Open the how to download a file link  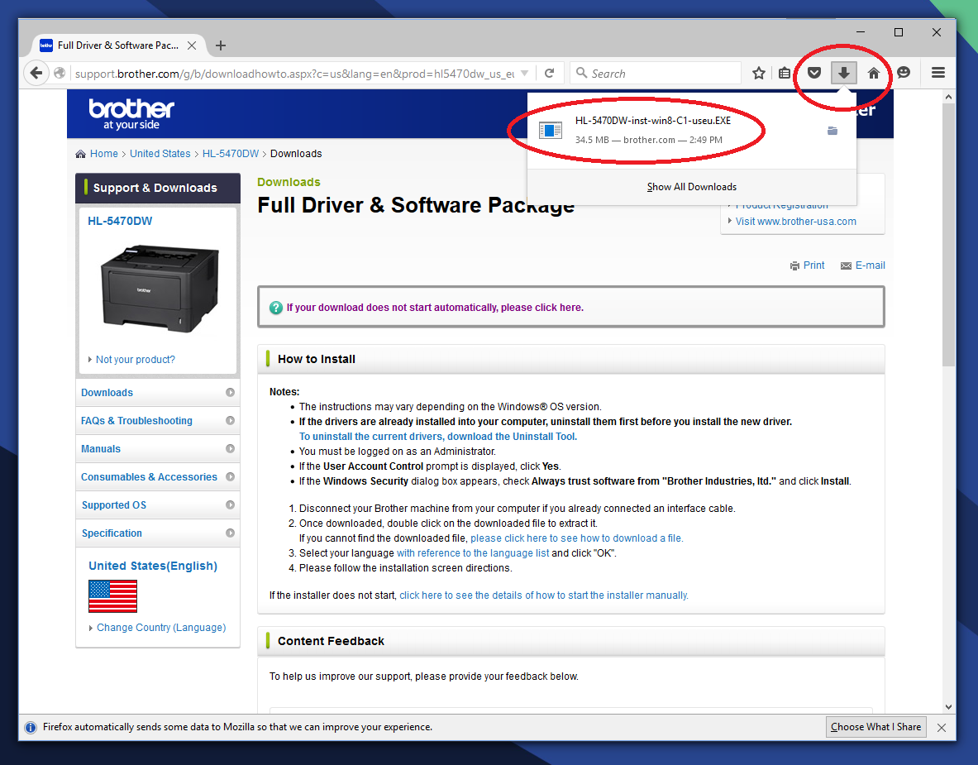pyautogui.click(x=577, y=538)
